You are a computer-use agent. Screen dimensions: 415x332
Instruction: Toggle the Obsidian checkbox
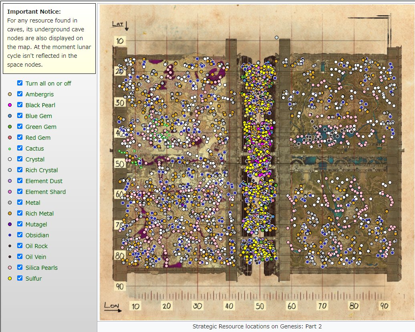pos(20,235)
